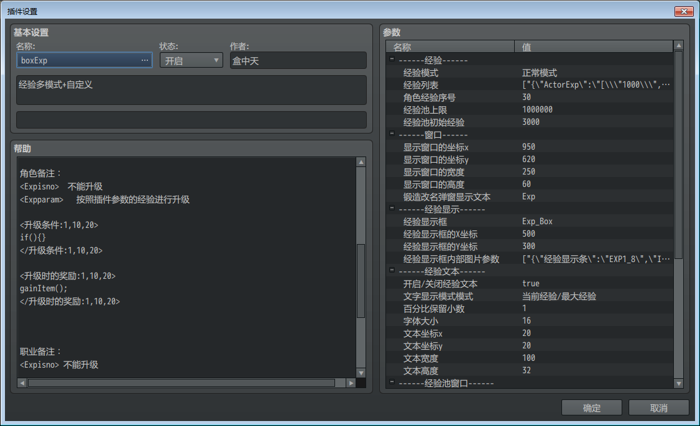Select the 经验显示框内部图片参数 parameter row
Screen dimensions: 700x426
click(530, 259)
